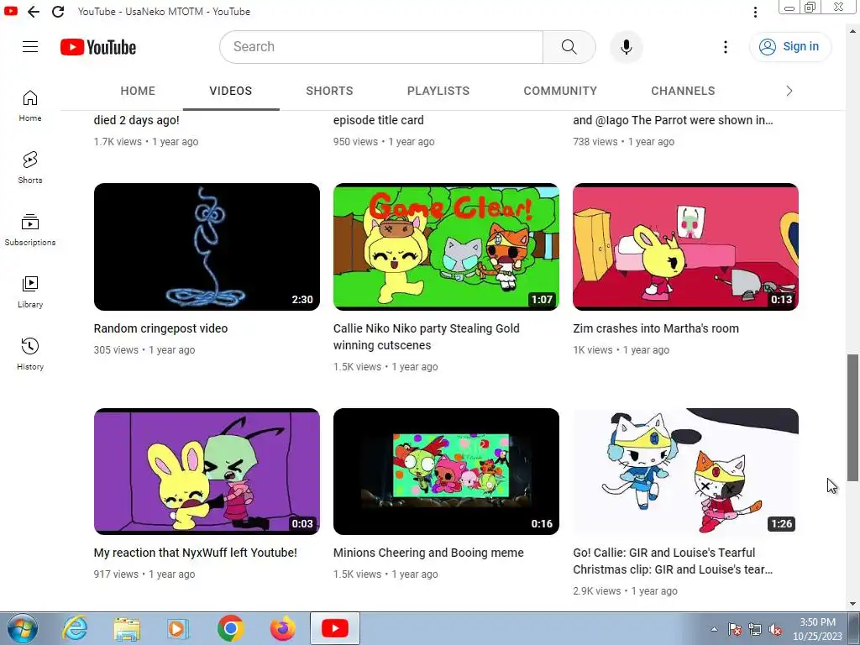Image resolution: width=860 pixels, height=645 pixels.
Task: Go to Home in sidebar
Action: pyautogui.click(x=30, y=106)
